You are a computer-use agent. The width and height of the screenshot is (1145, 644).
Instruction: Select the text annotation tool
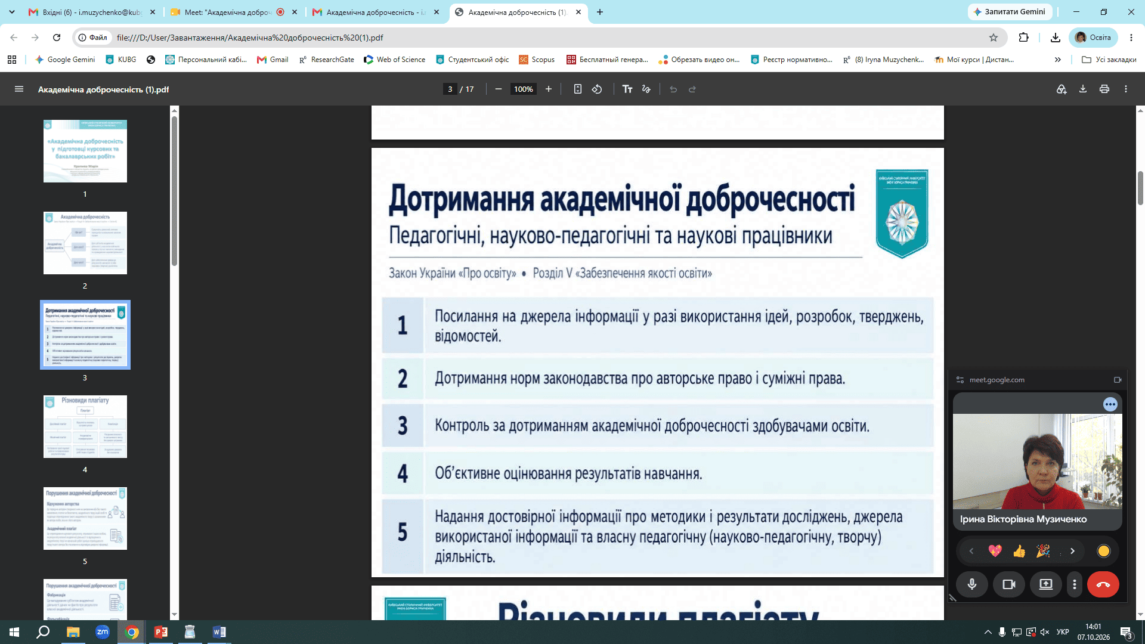[627, 89]
